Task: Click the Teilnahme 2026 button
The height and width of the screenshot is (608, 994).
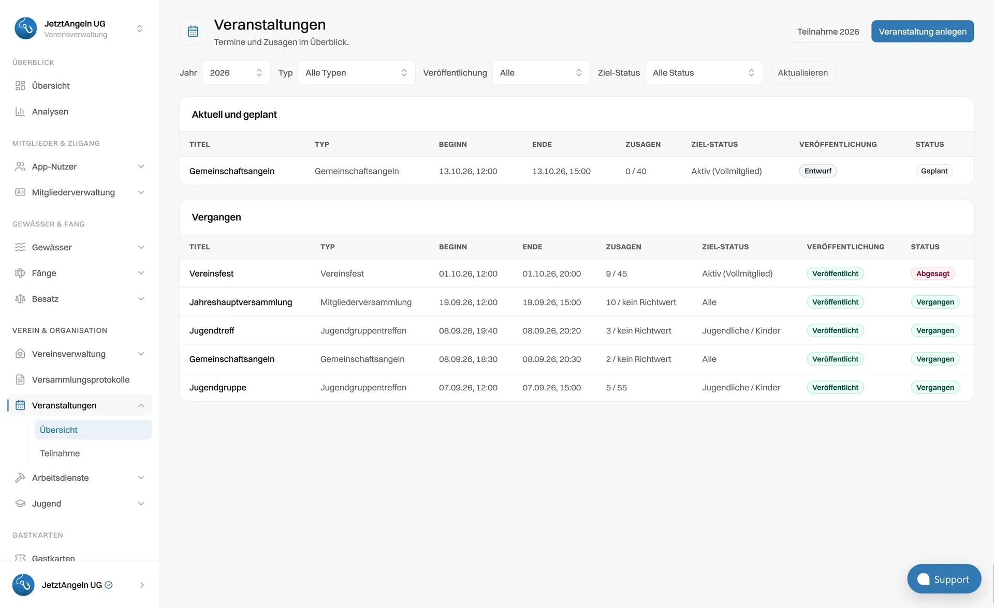Action: 828,32
